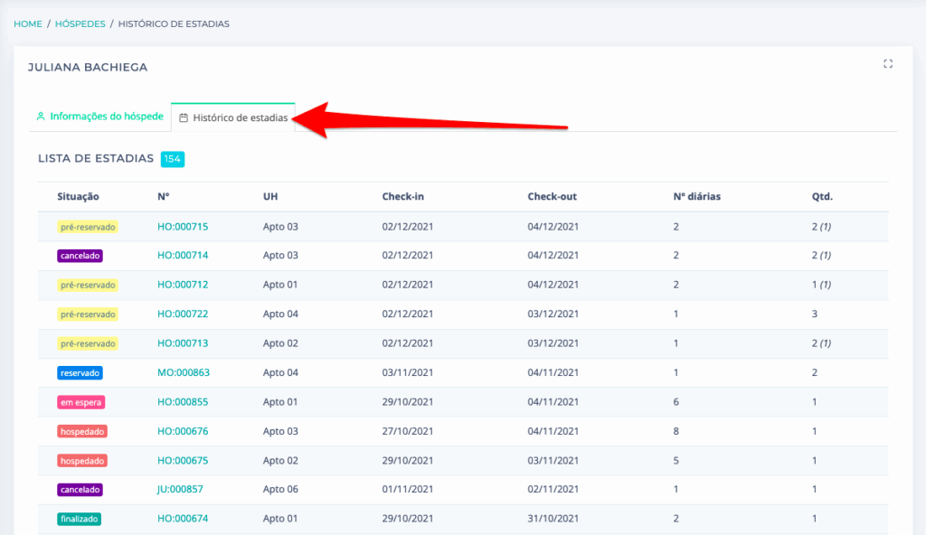Click the pré-reservado badge for HO:000715
The width and height of the screenshot is (926, 535).
click(x=88, y=227)
